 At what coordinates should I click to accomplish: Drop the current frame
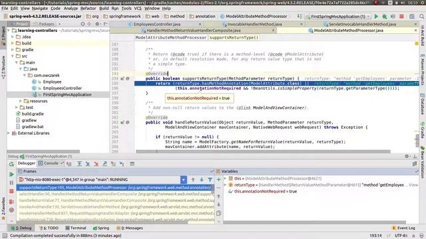[x=113, y=164]
